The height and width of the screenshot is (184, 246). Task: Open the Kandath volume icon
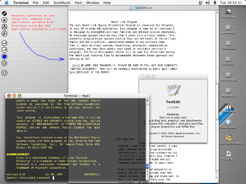click(228, 28)
